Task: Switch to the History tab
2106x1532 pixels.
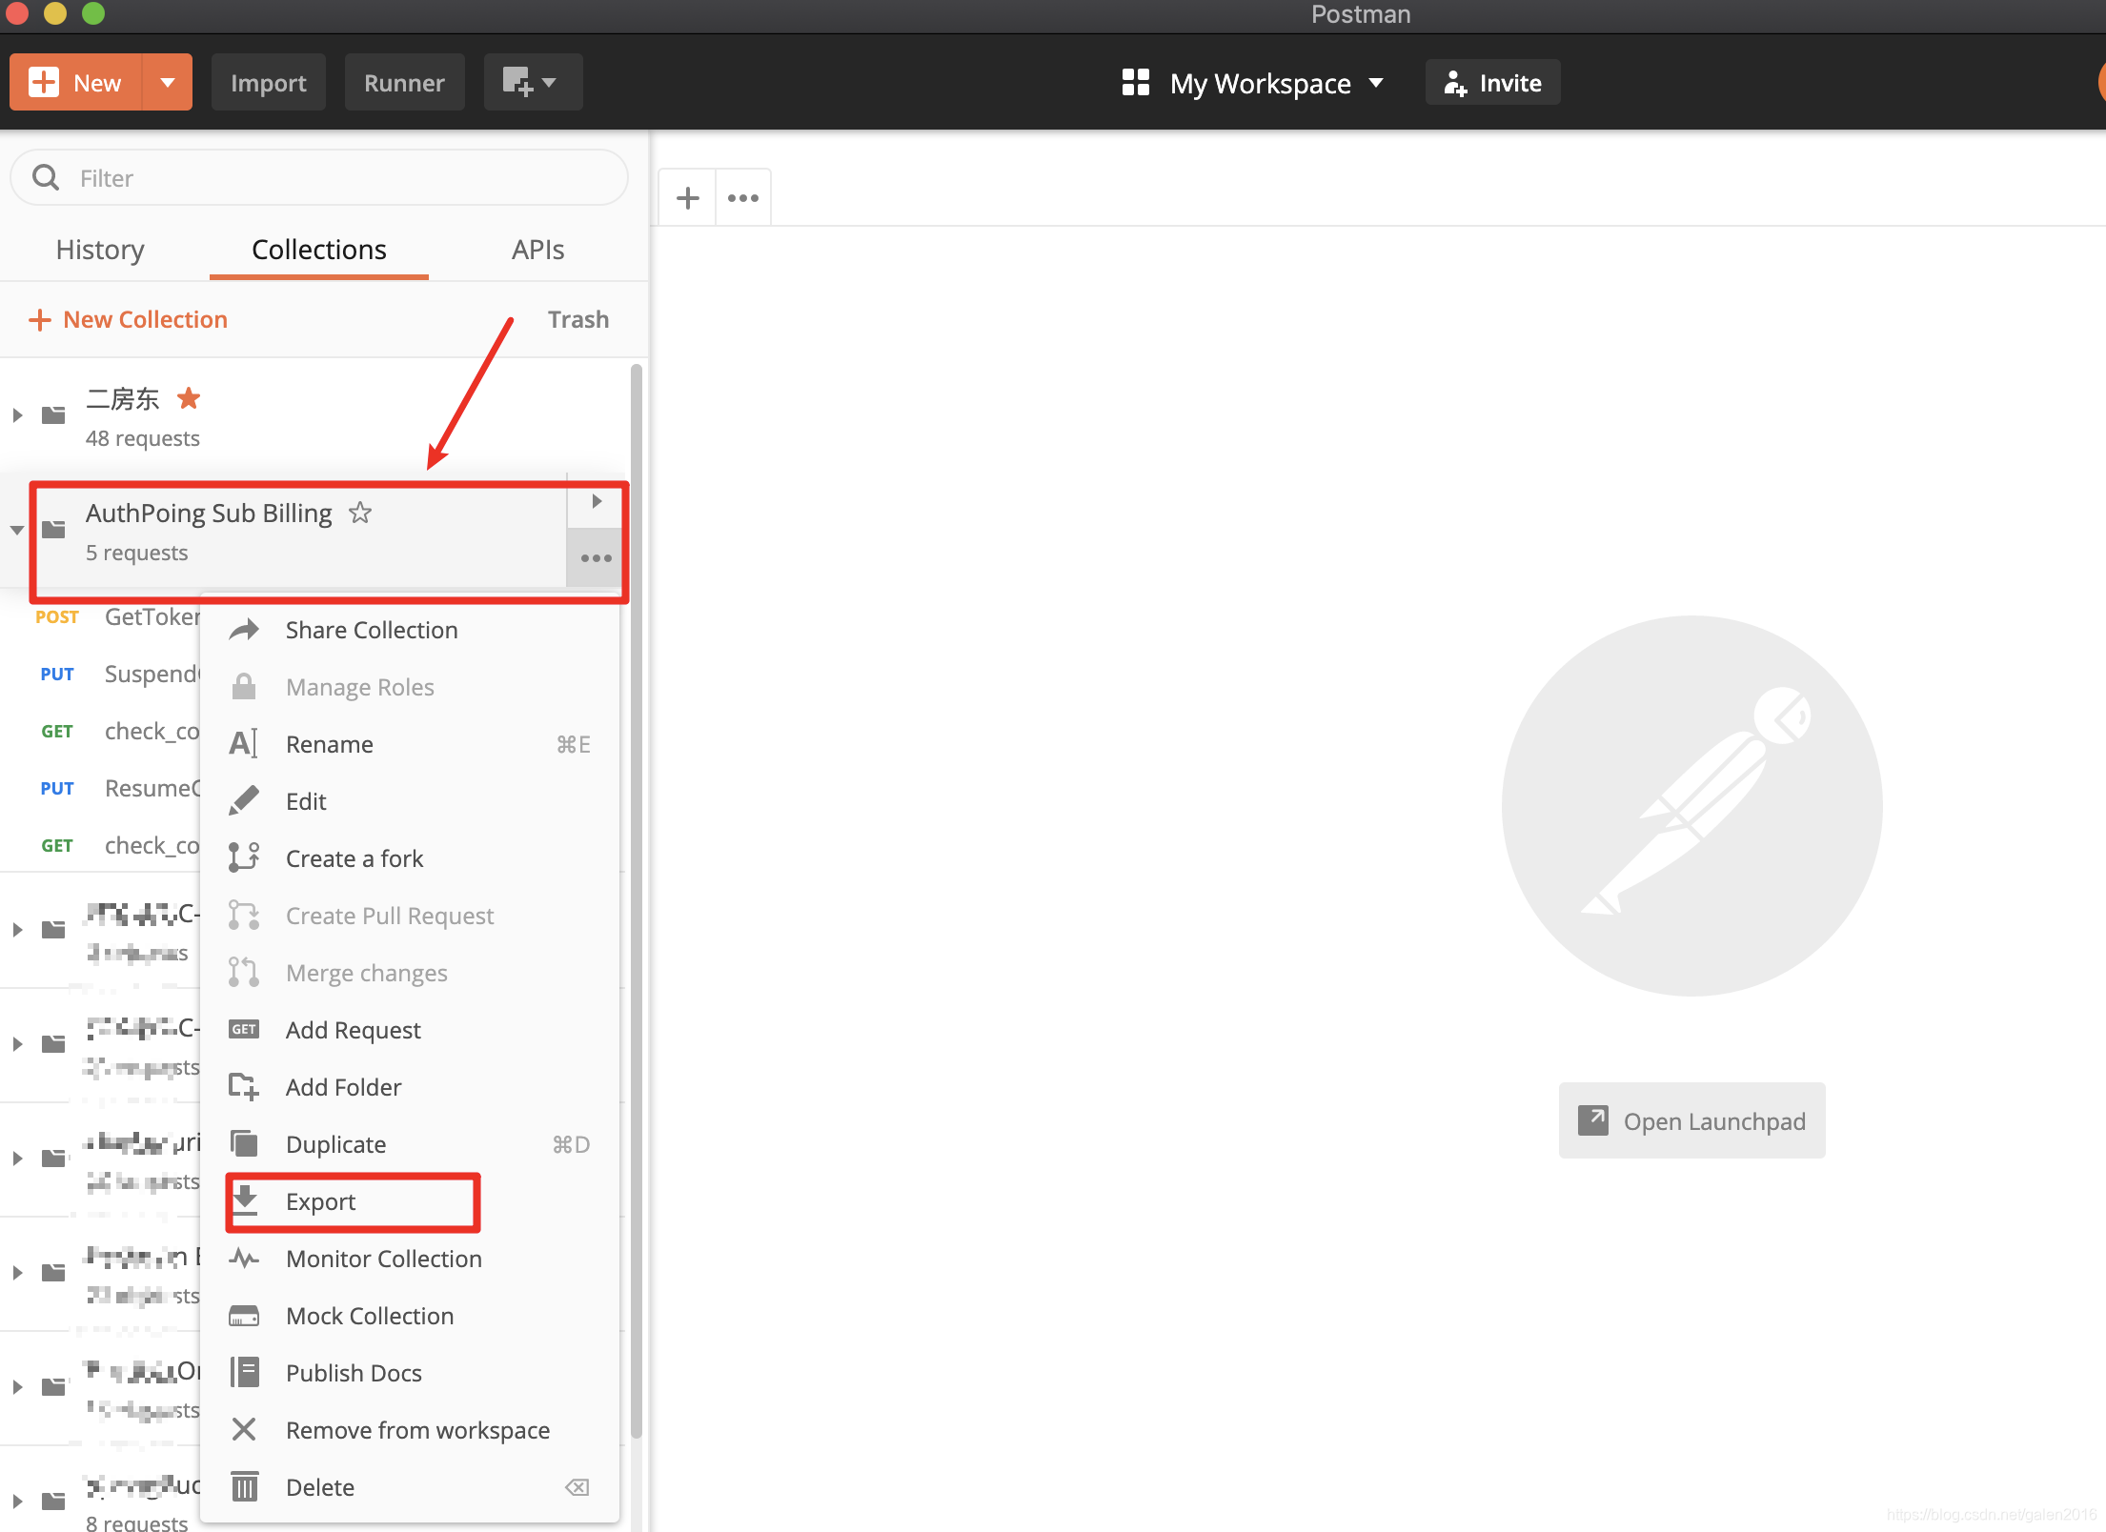Action: pos(100,250)
